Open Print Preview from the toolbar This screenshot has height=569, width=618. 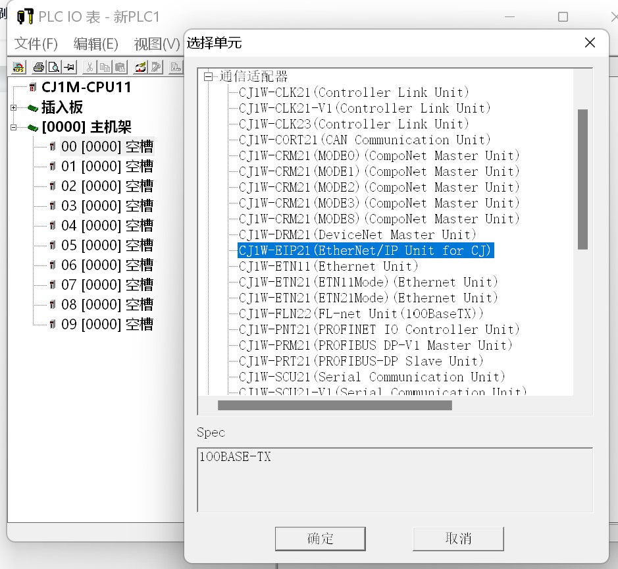53,67
